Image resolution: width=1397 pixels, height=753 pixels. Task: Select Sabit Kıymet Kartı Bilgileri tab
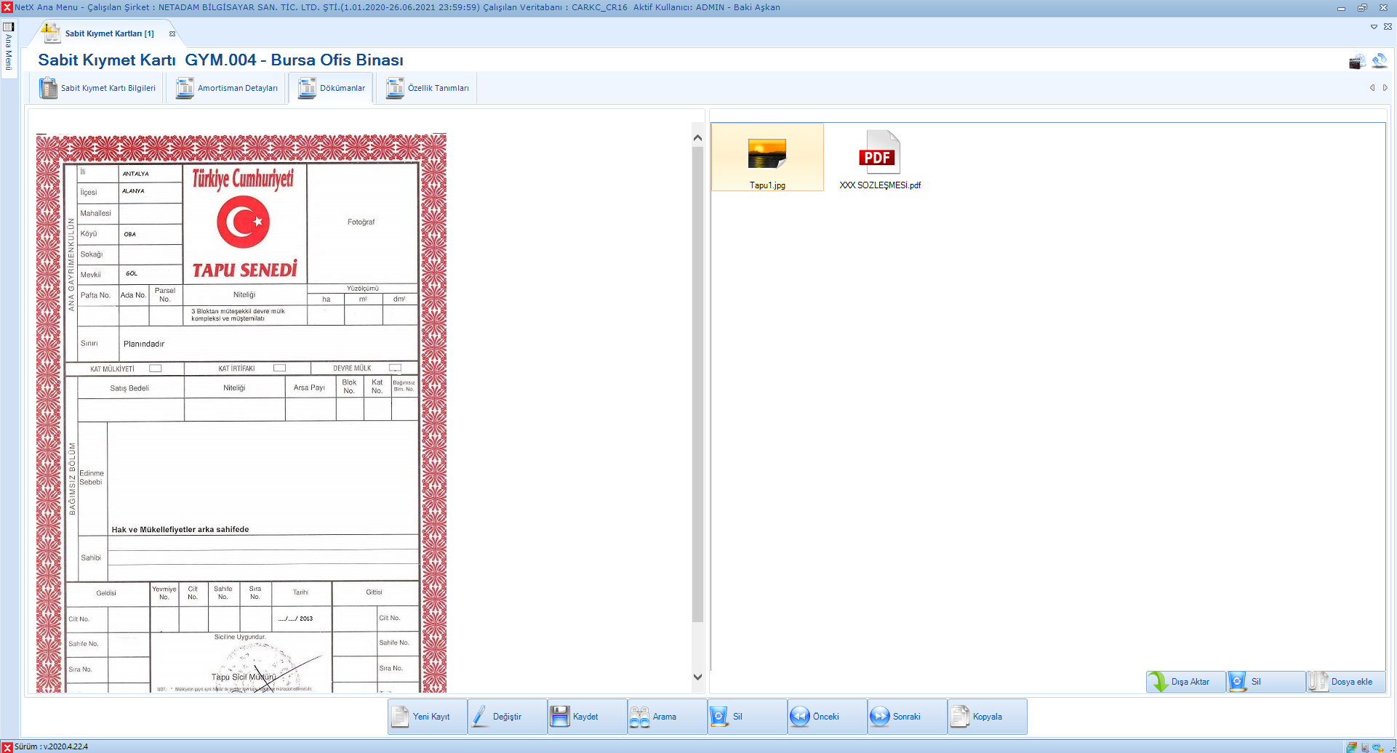(x=97, y=88)
